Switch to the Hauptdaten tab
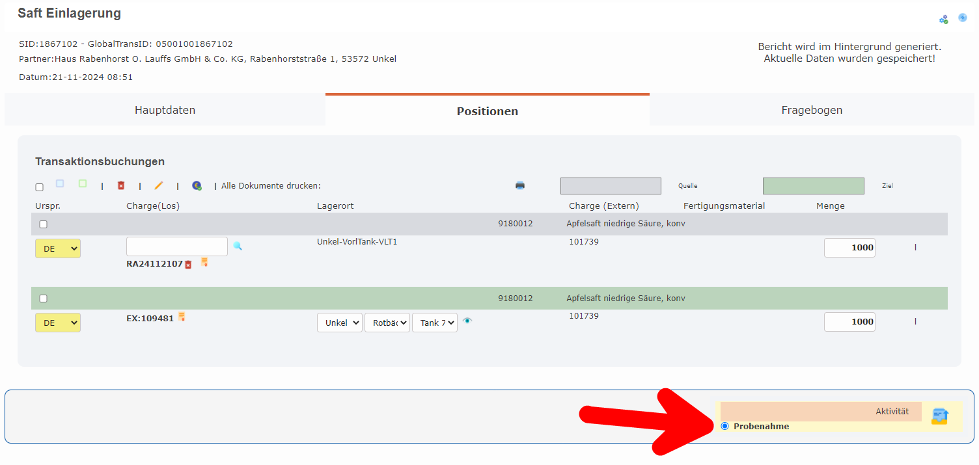The image size is (979, 465). tap(165, 110)
